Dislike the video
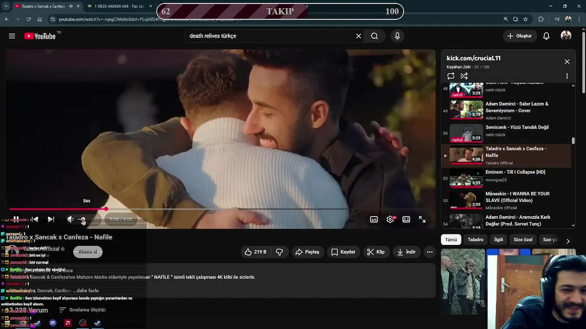This screenshot has height=329, width=586. coord(279,252)
